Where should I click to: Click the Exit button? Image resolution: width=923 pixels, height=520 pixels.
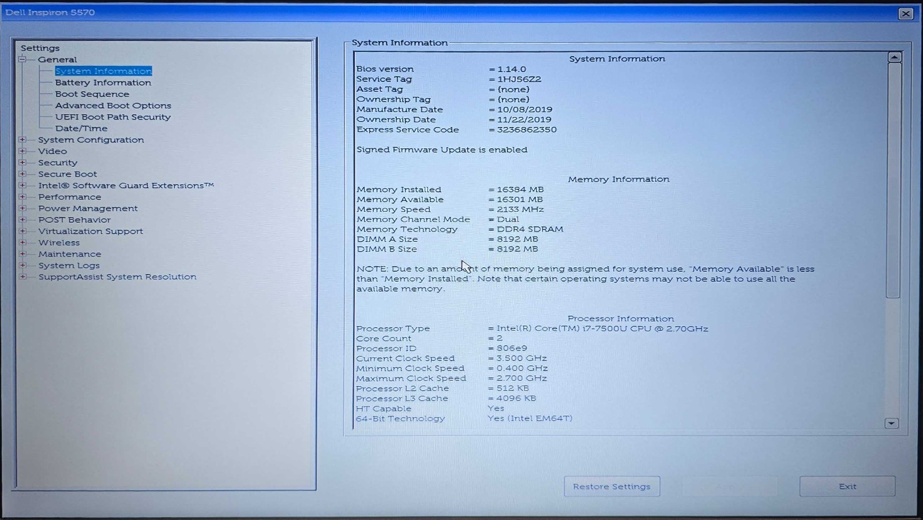click(847, 487)
